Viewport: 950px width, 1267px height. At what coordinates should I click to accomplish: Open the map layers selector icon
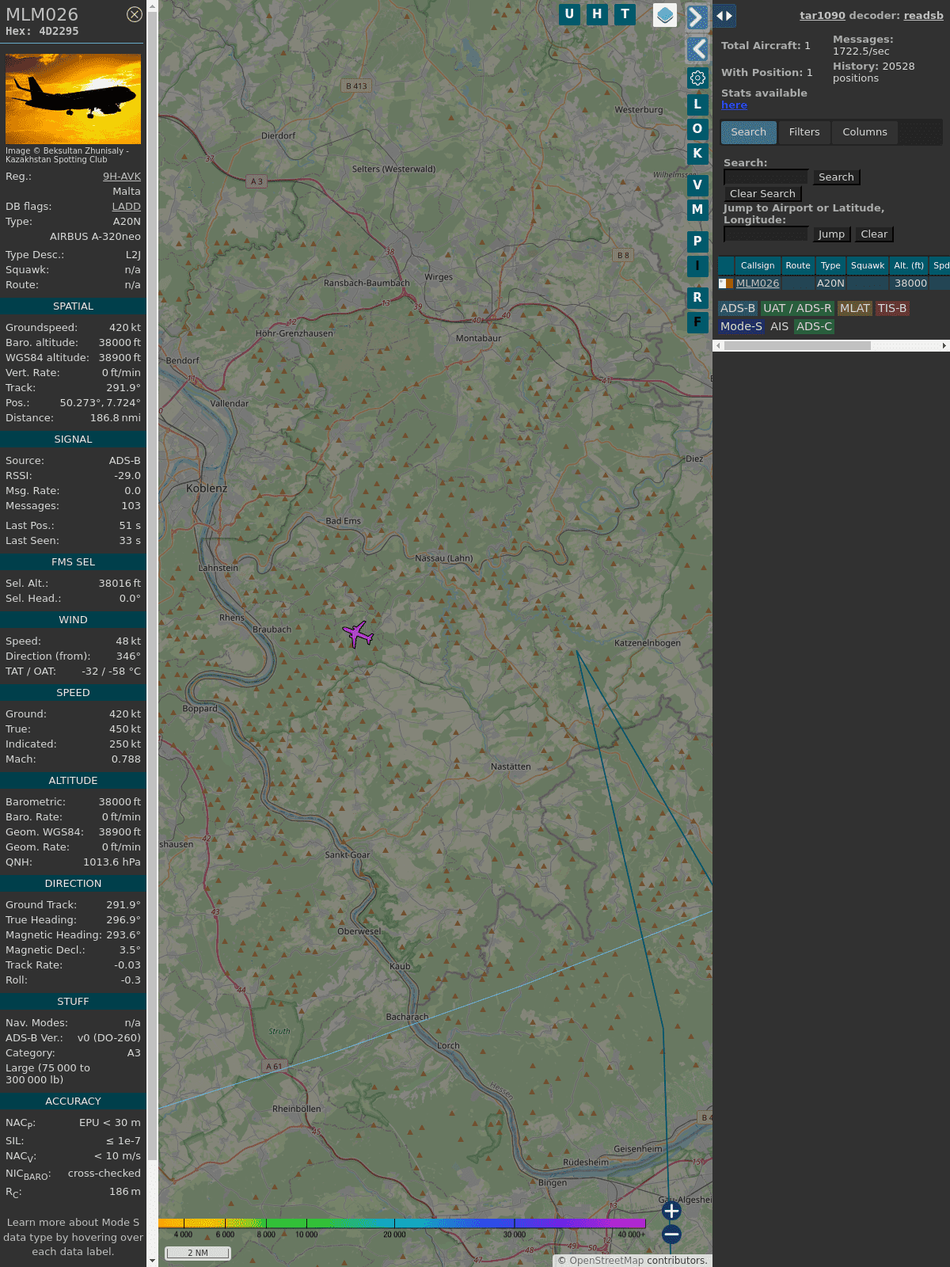pos(665,15)
